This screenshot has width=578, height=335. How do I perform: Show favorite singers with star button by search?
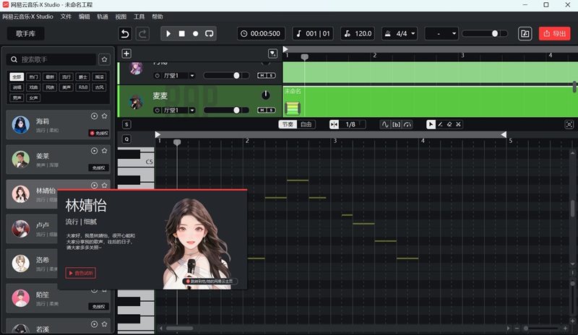[104, 59]
